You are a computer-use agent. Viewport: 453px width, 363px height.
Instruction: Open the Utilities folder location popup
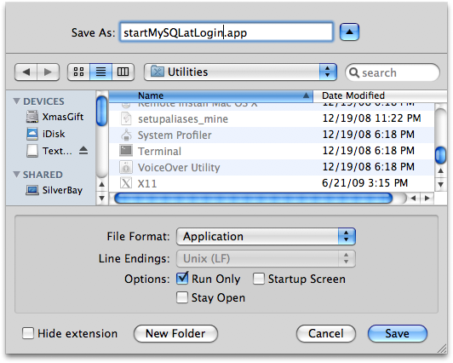click(x=240, y=72)
